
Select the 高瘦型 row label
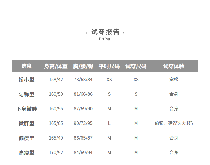26,153
